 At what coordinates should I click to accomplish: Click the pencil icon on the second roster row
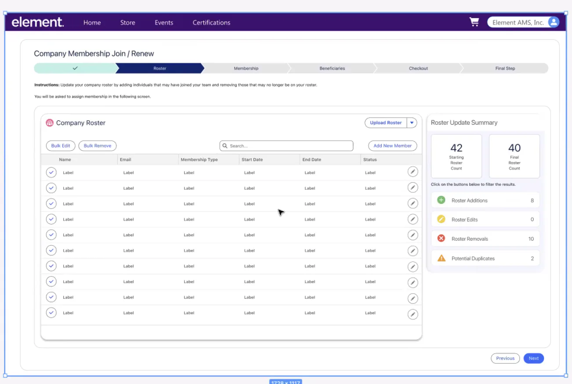pos(413,188)
